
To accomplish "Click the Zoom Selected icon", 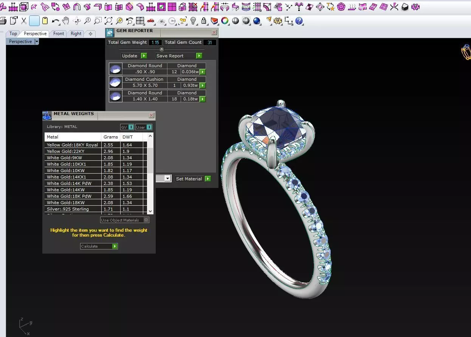I will tap(119, 21).
